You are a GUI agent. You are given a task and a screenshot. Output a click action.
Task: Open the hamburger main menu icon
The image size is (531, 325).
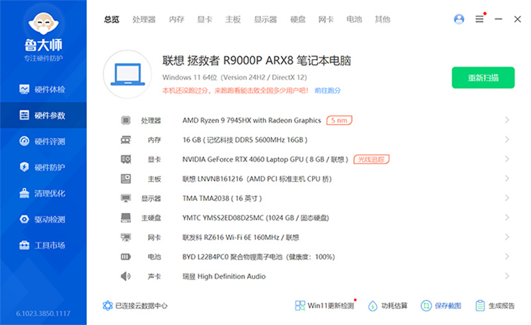pos(479,19)
